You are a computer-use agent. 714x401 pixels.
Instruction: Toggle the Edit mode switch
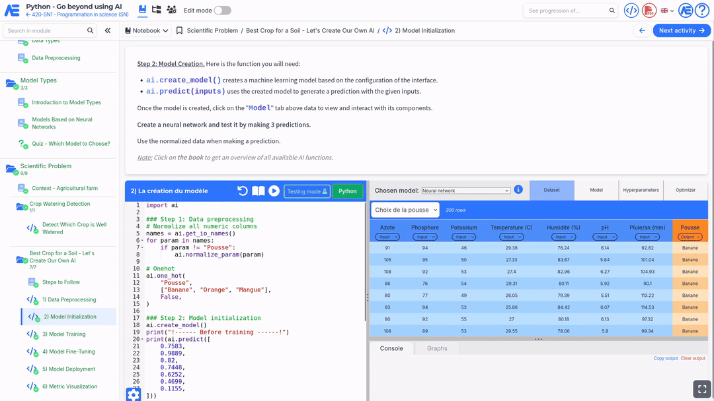pyautogui.click(x=223, y=11)
